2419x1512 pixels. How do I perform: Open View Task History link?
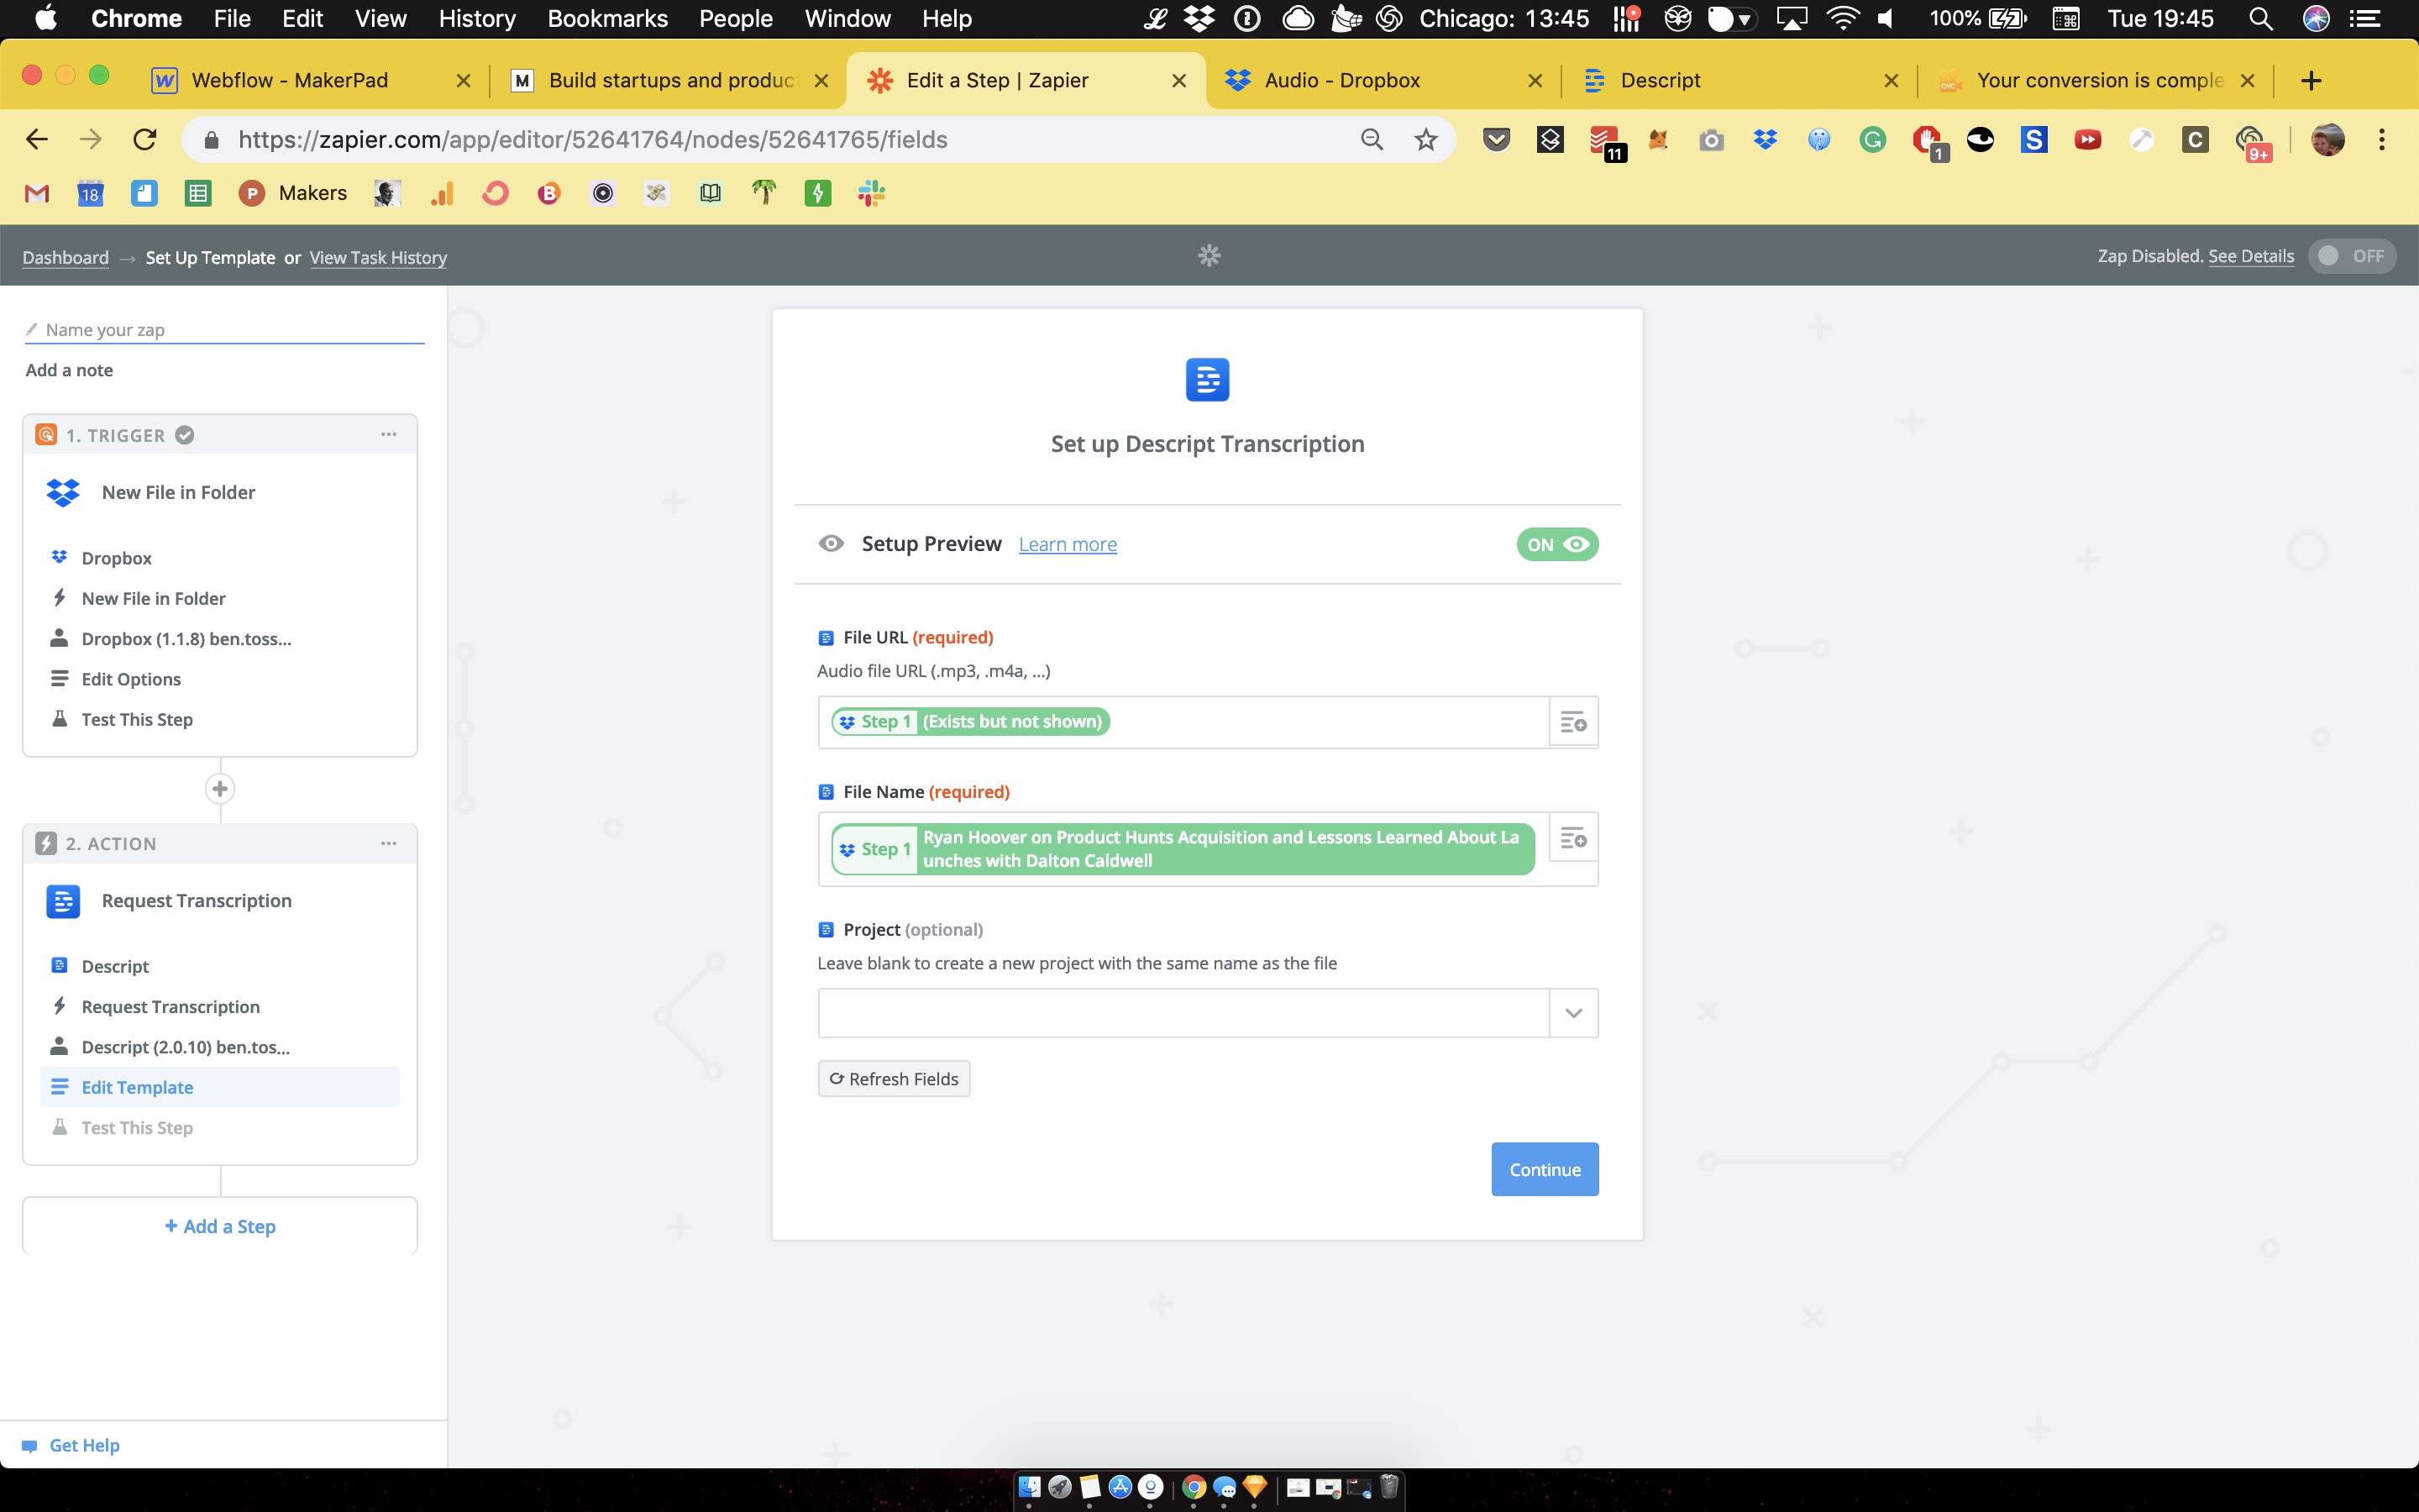[x=378, y=257]
